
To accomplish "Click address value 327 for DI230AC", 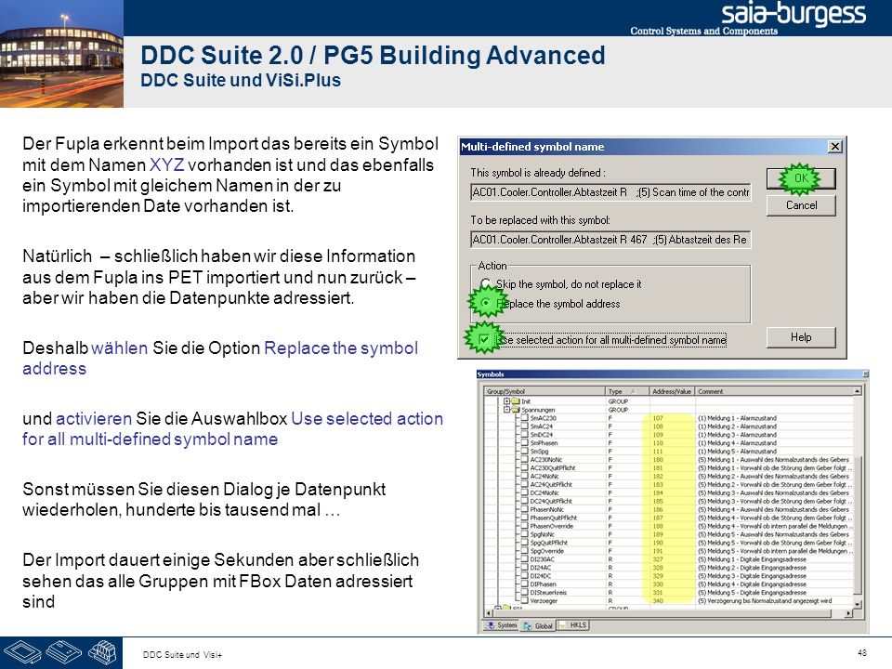I will click(x=658, y=559).
